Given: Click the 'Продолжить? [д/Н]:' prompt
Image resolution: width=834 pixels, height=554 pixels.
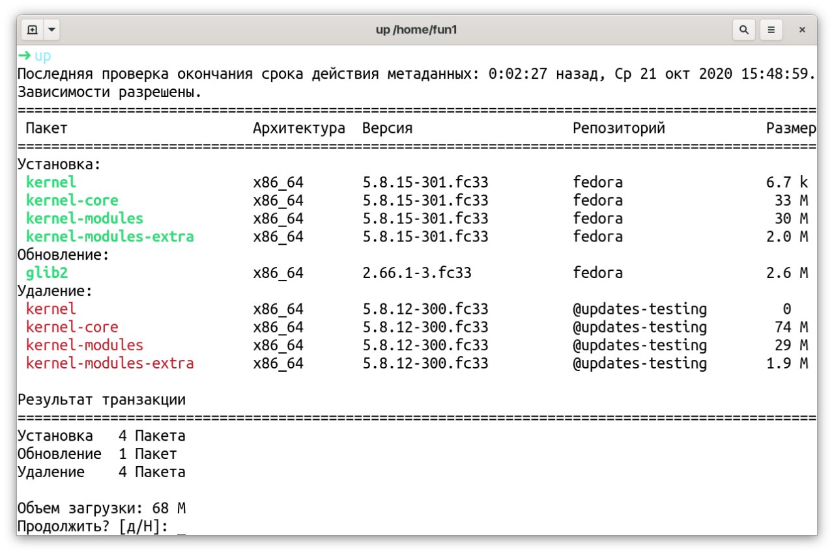Looking at the screenshot, I should tap(93, 526).
